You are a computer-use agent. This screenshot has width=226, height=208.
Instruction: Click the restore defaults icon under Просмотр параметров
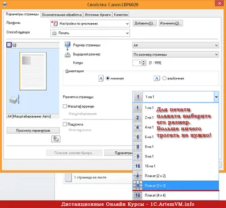click(56, 139)
